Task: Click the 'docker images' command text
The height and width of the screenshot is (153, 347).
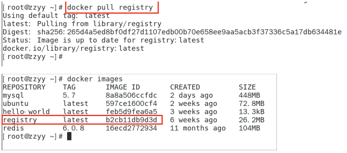Action: [95, 79]
